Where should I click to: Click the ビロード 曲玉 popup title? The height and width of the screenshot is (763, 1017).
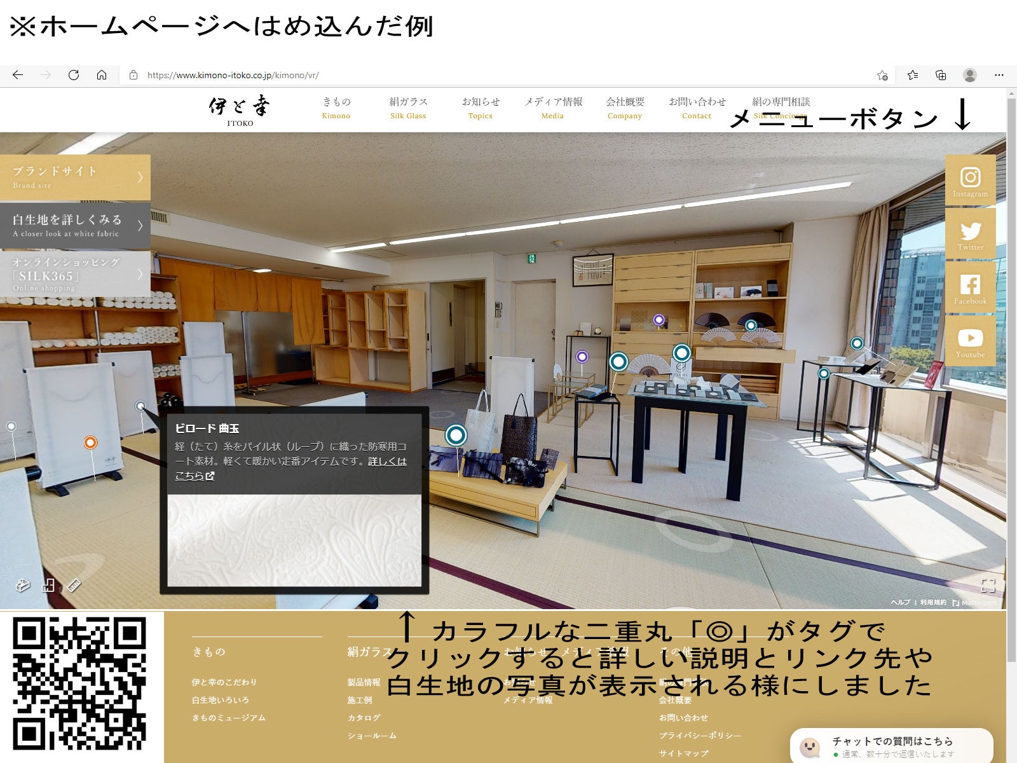coord(207,429)
